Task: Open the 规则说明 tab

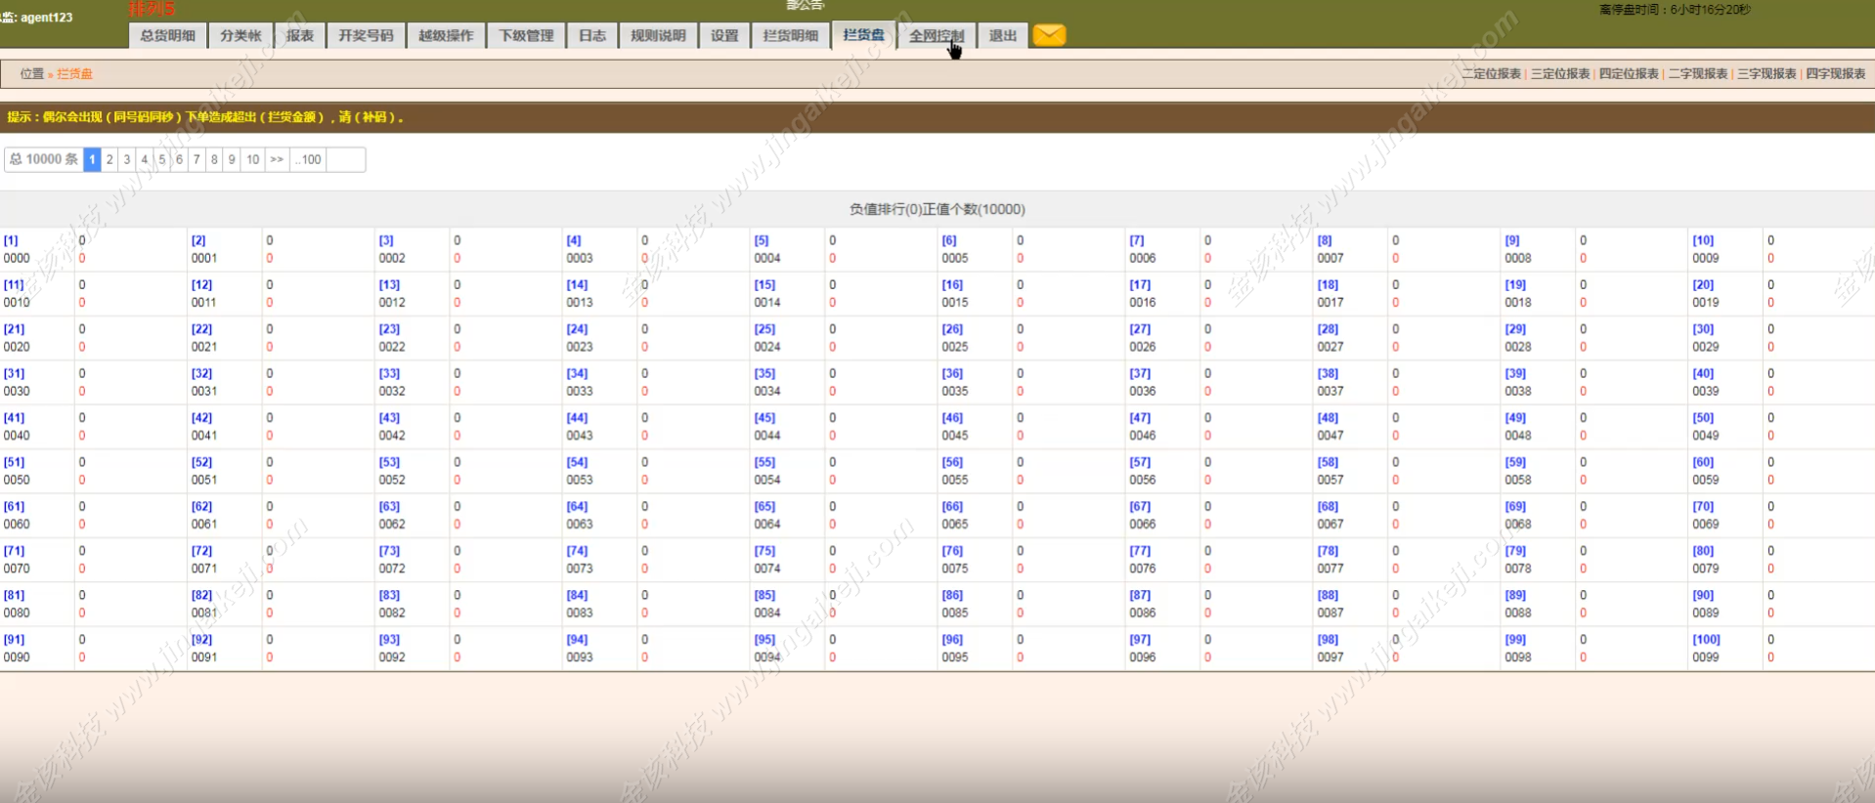Action: tap(658, 35)
